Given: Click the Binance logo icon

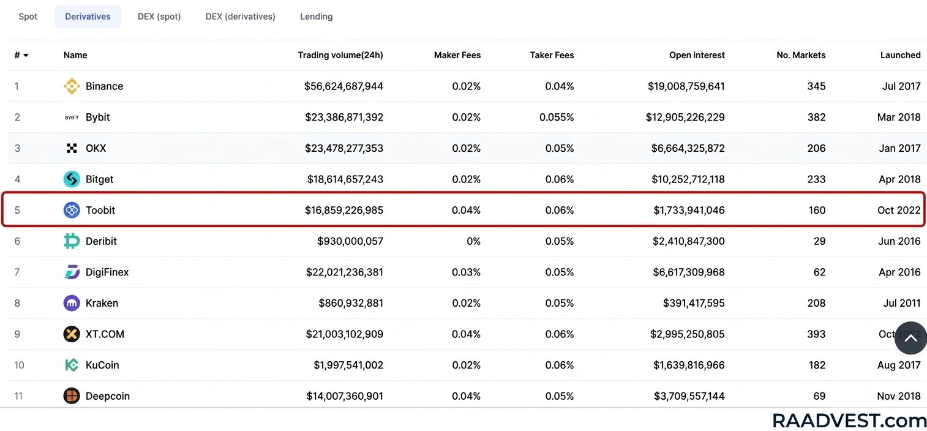Looking at the screenshot, I should 72,86.
